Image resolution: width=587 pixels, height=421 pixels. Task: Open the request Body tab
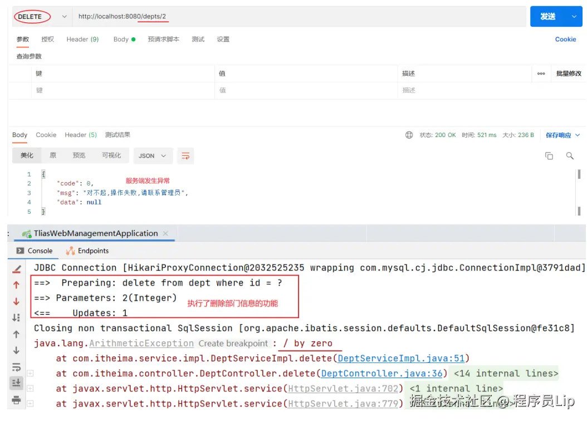click(x=124, y=40)
